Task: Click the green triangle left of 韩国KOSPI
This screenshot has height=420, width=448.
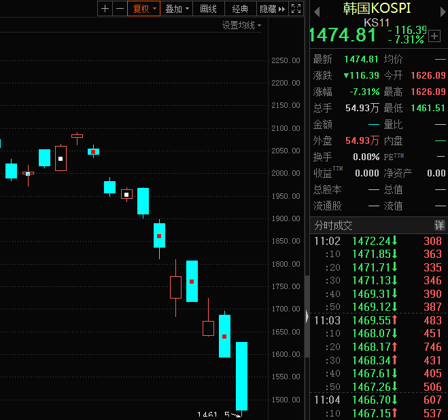Action: click(316, 9)
